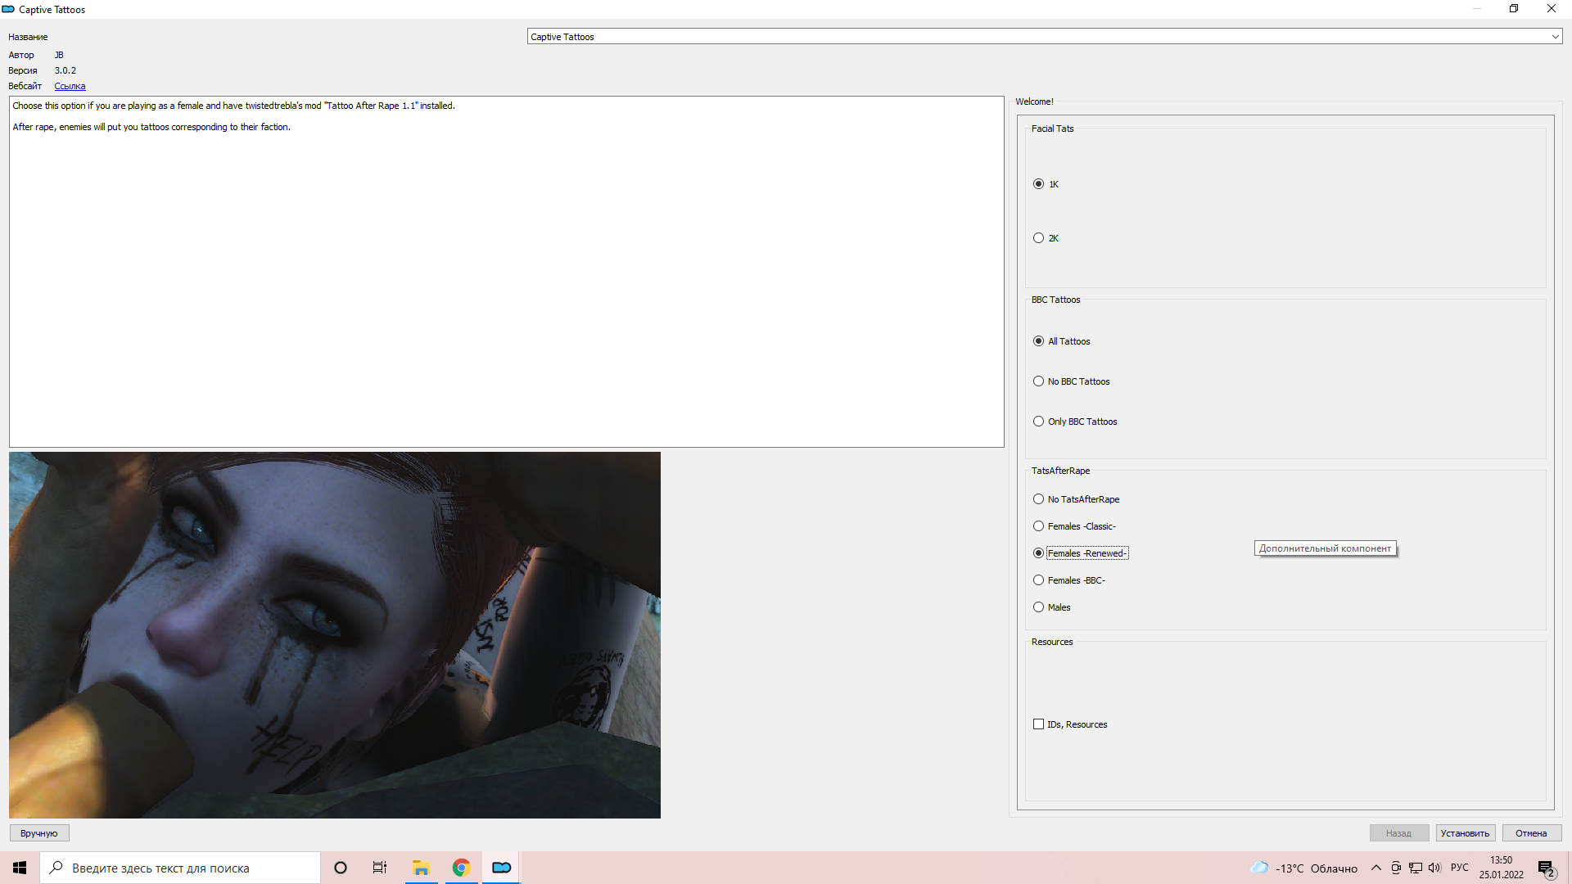Viewport: 1572px width, 884px height.
Task: Click the Отмена cancel button
Action: click(x=1531, y=833)
